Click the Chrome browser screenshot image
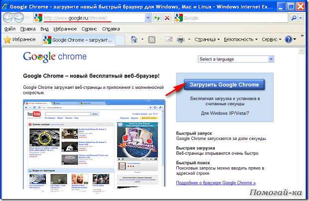The image size is (309, 201). click(x=94, y=144)
